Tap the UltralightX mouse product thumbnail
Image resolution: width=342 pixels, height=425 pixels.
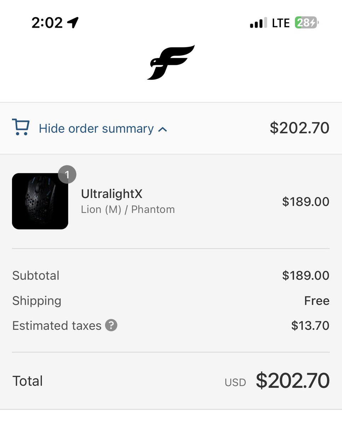[x=40, y=201]
